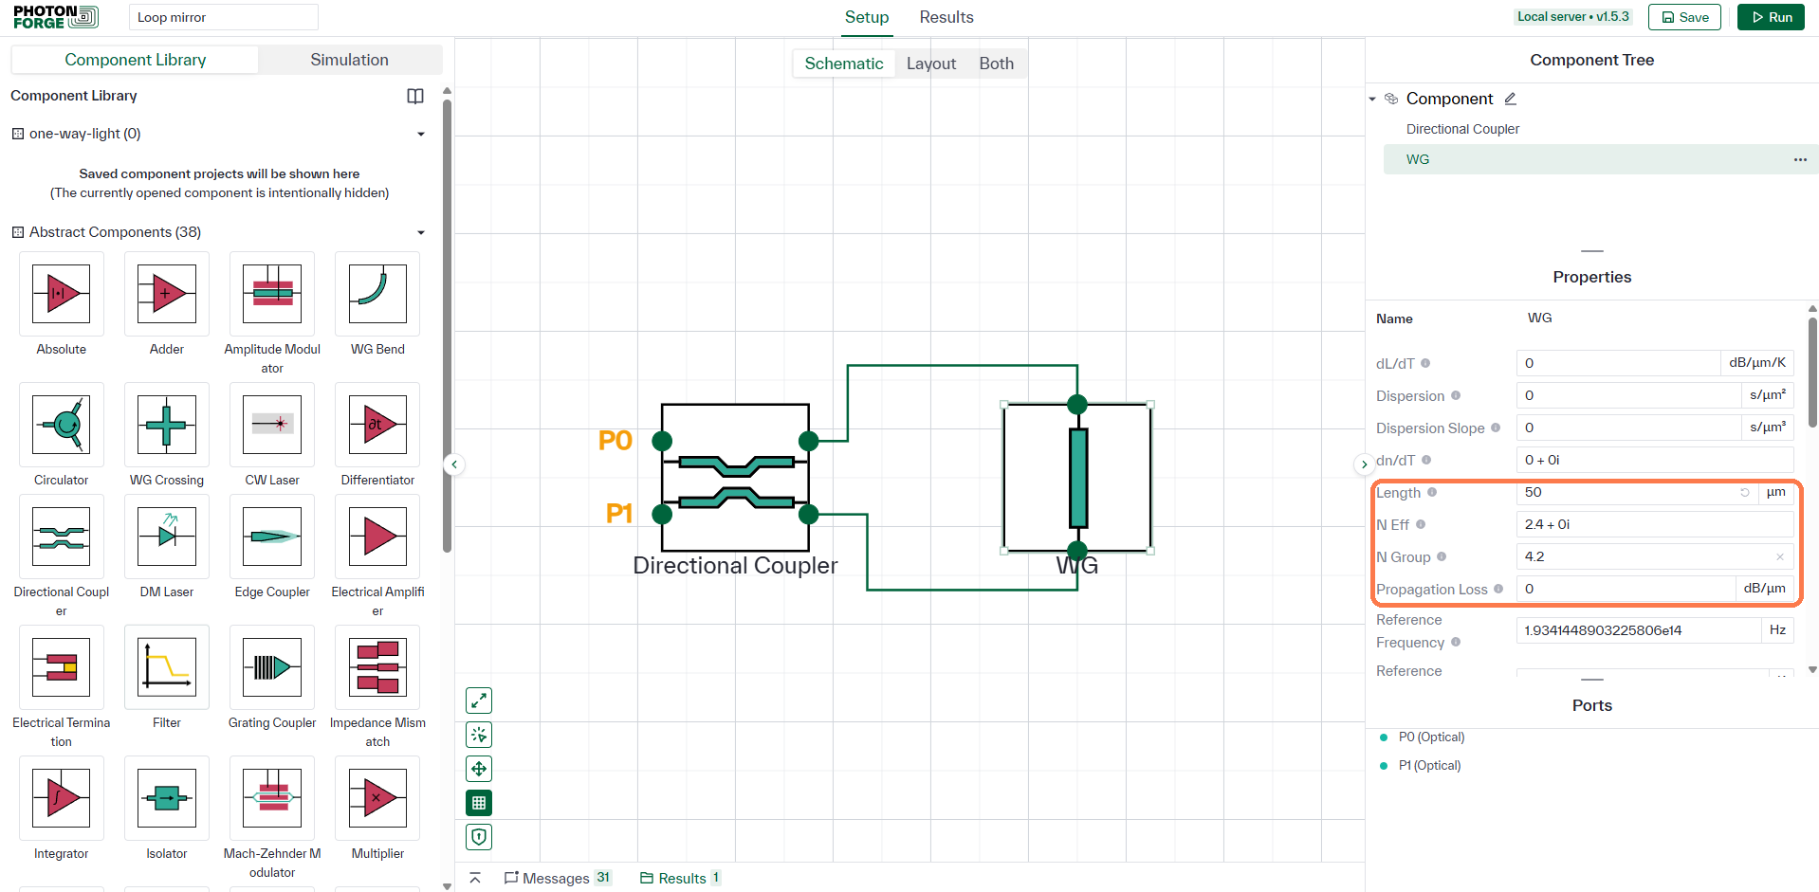Choose the Mach-Zehnder Modulator component

[x=272, y=798]
